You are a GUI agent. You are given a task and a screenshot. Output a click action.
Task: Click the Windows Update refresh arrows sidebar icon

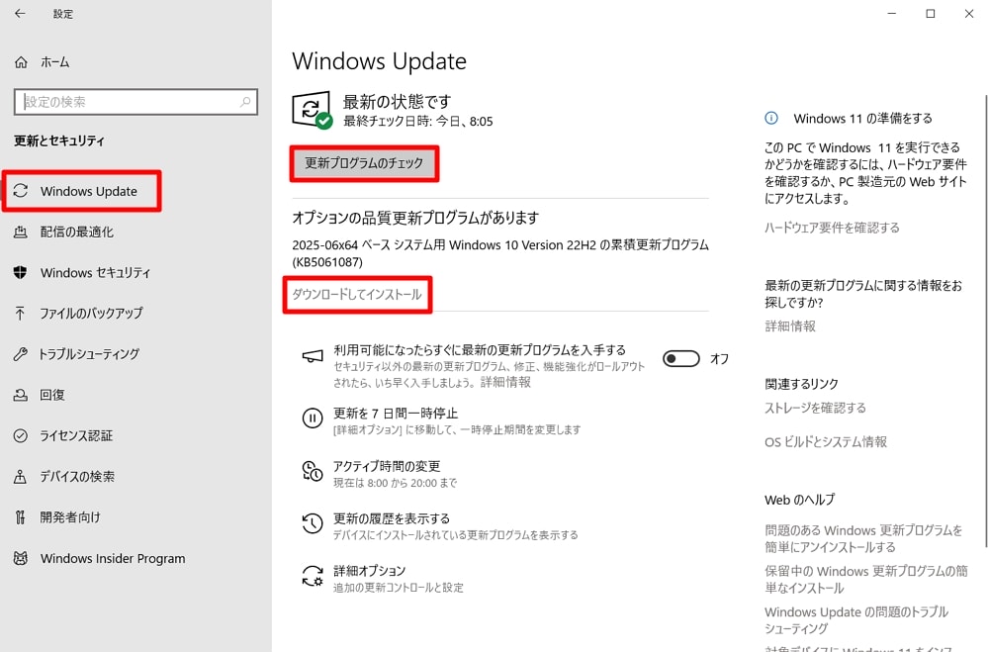pyautogui.click(x=21, y=191)
